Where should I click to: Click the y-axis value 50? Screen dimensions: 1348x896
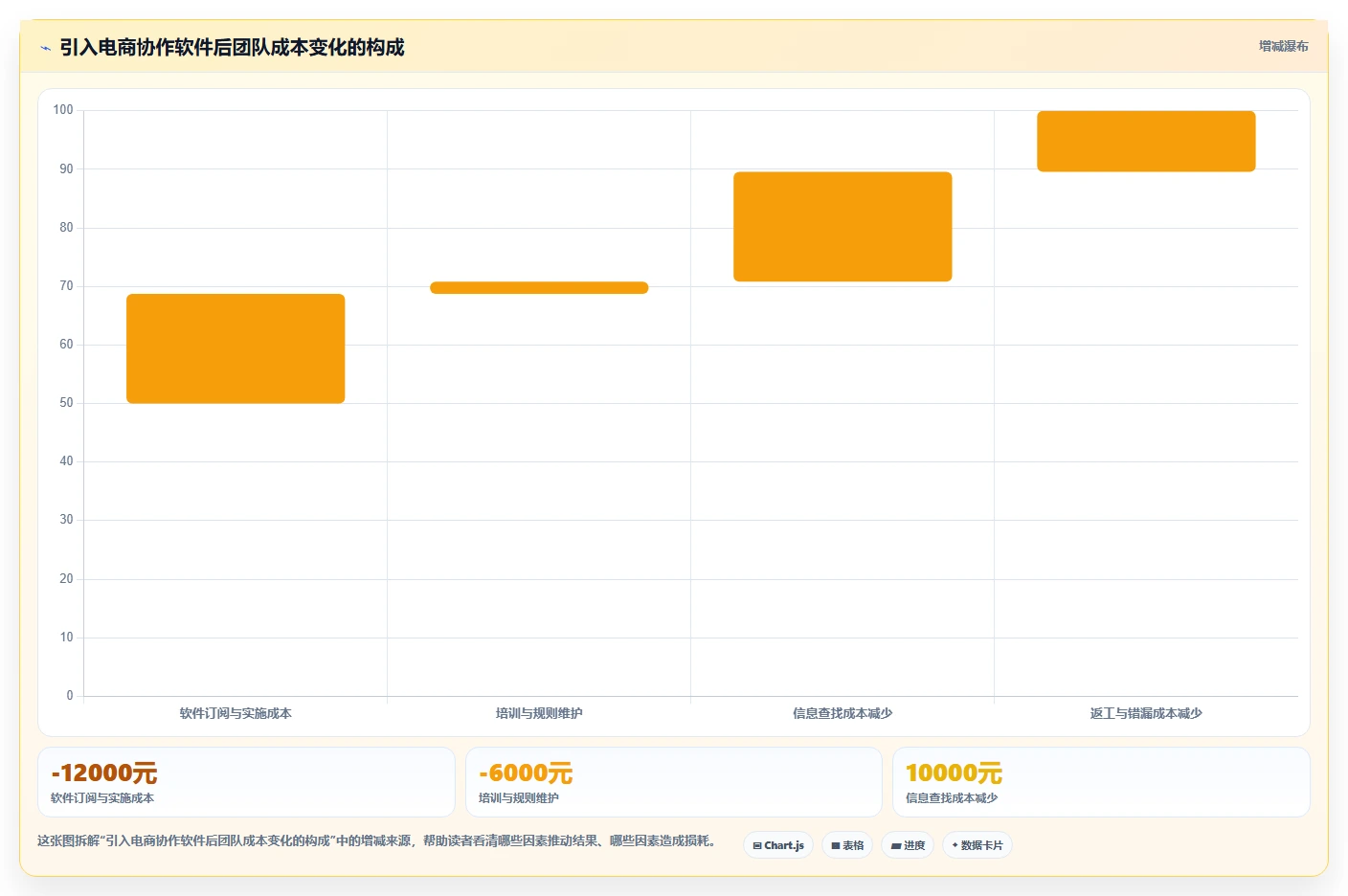pos(66,403)
